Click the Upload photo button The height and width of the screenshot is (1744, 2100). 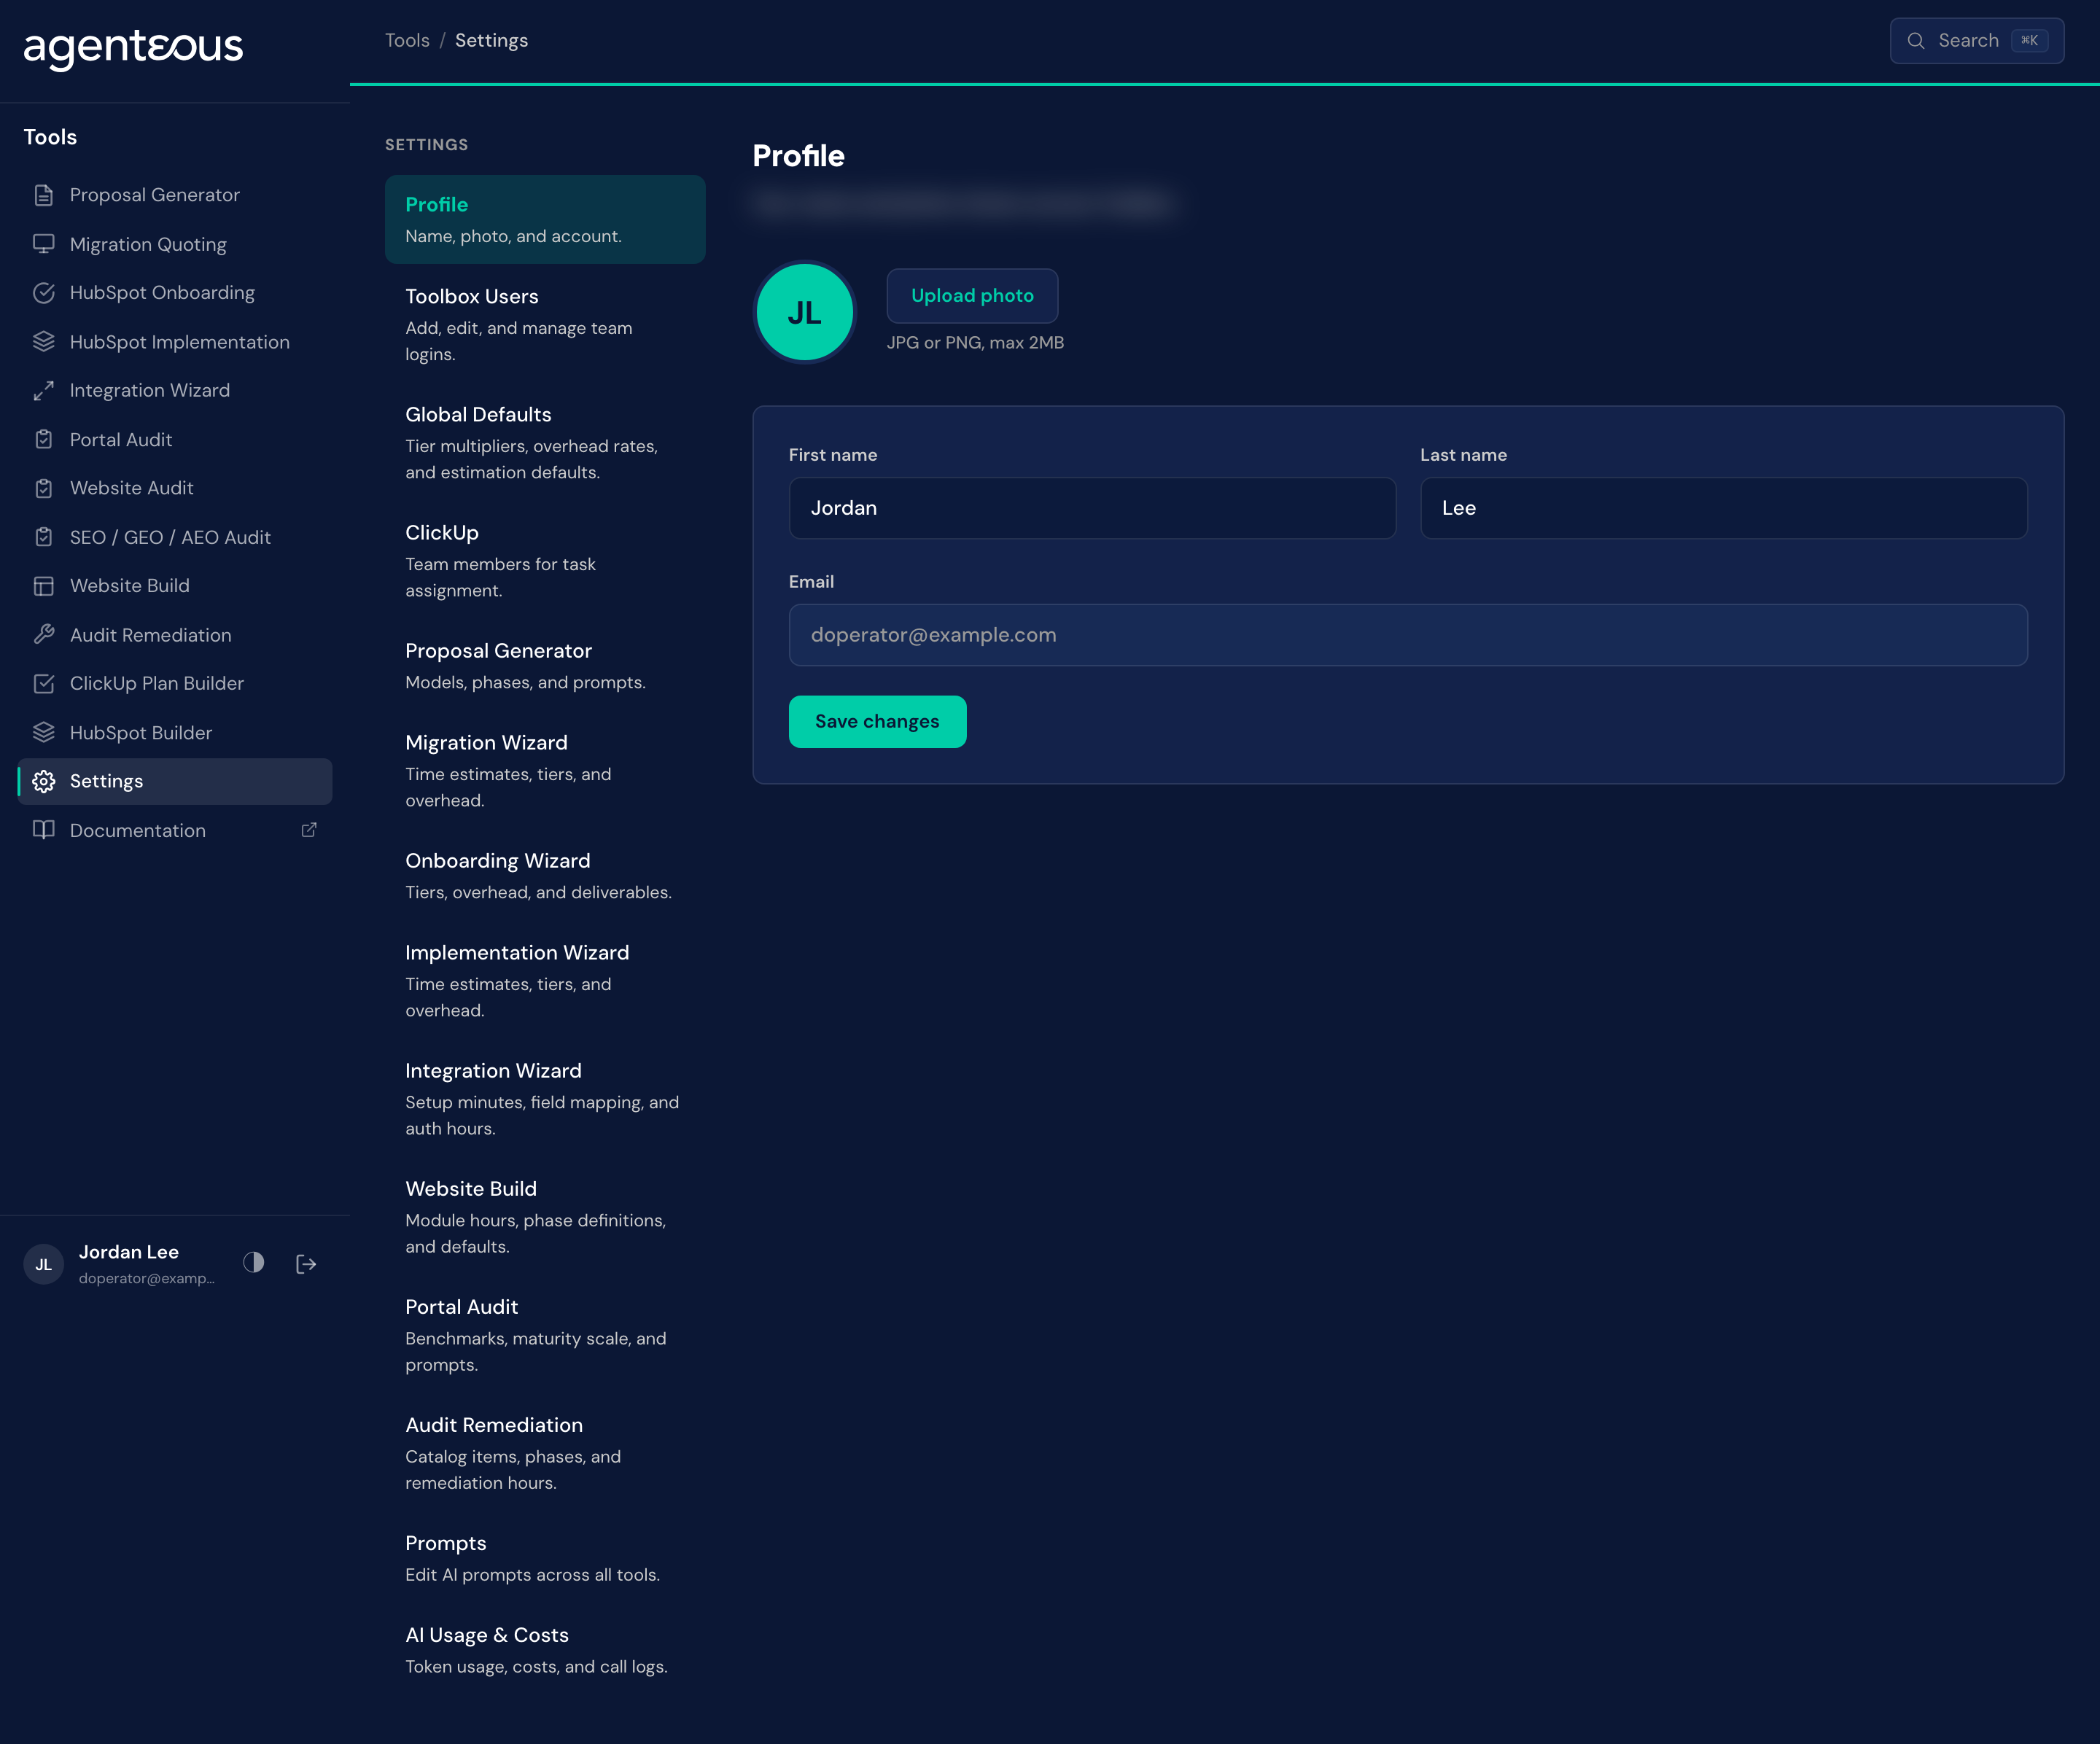[972, 296]
